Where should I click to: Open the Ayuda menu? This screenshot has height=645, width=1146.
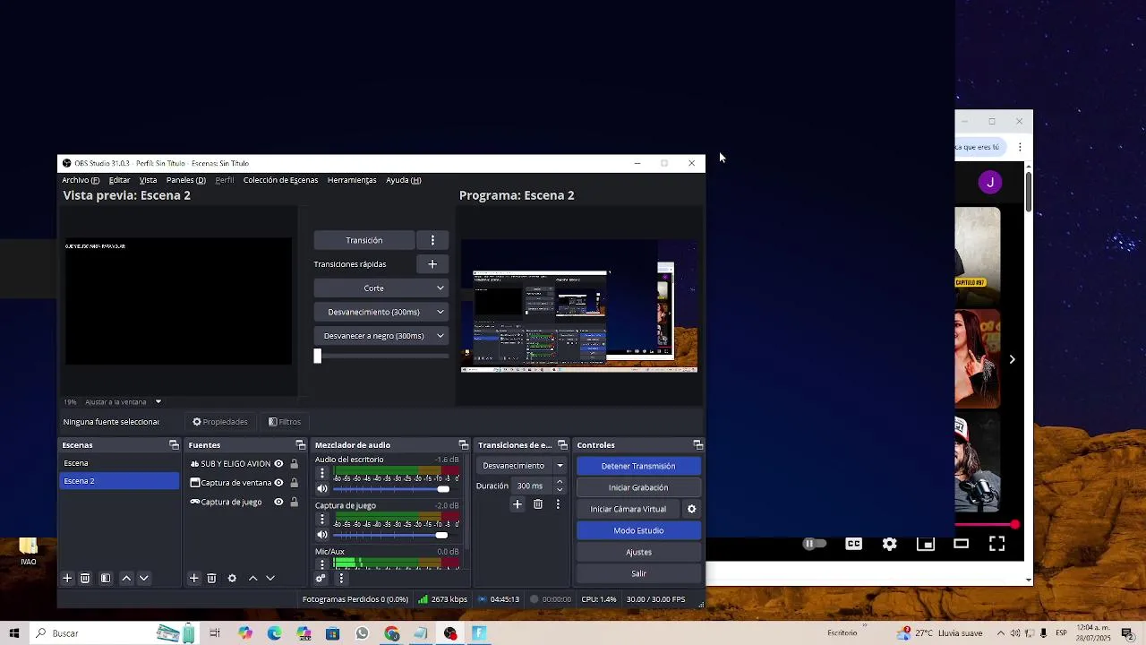pos(404,180)
